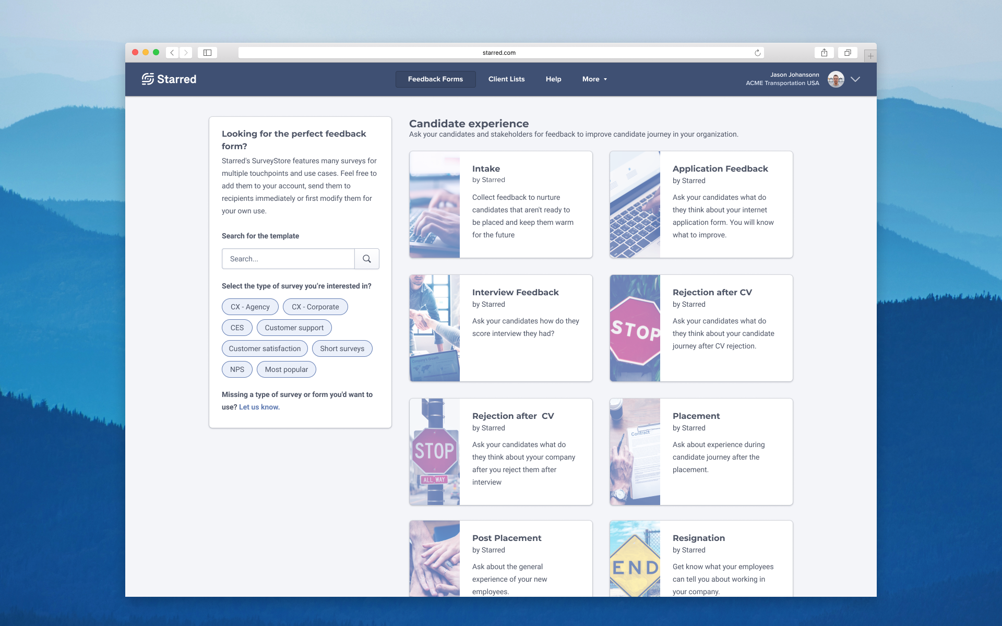Enable the NPS survey type filter
This screenshot has height=626, width=1002.
(x=237, y=369)
